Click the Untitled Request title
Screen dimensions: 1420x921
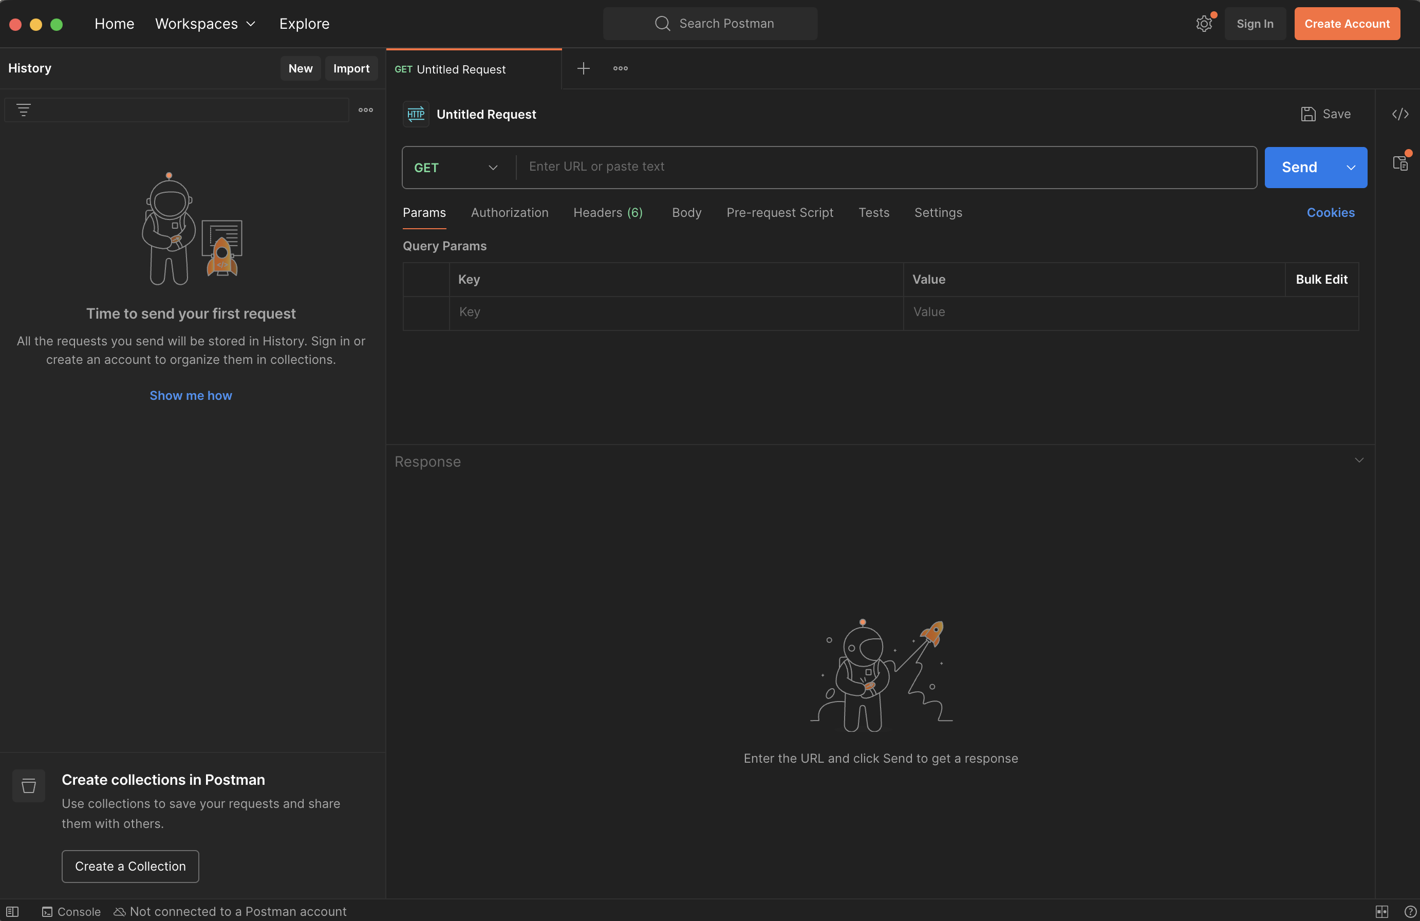click(486, 114)
